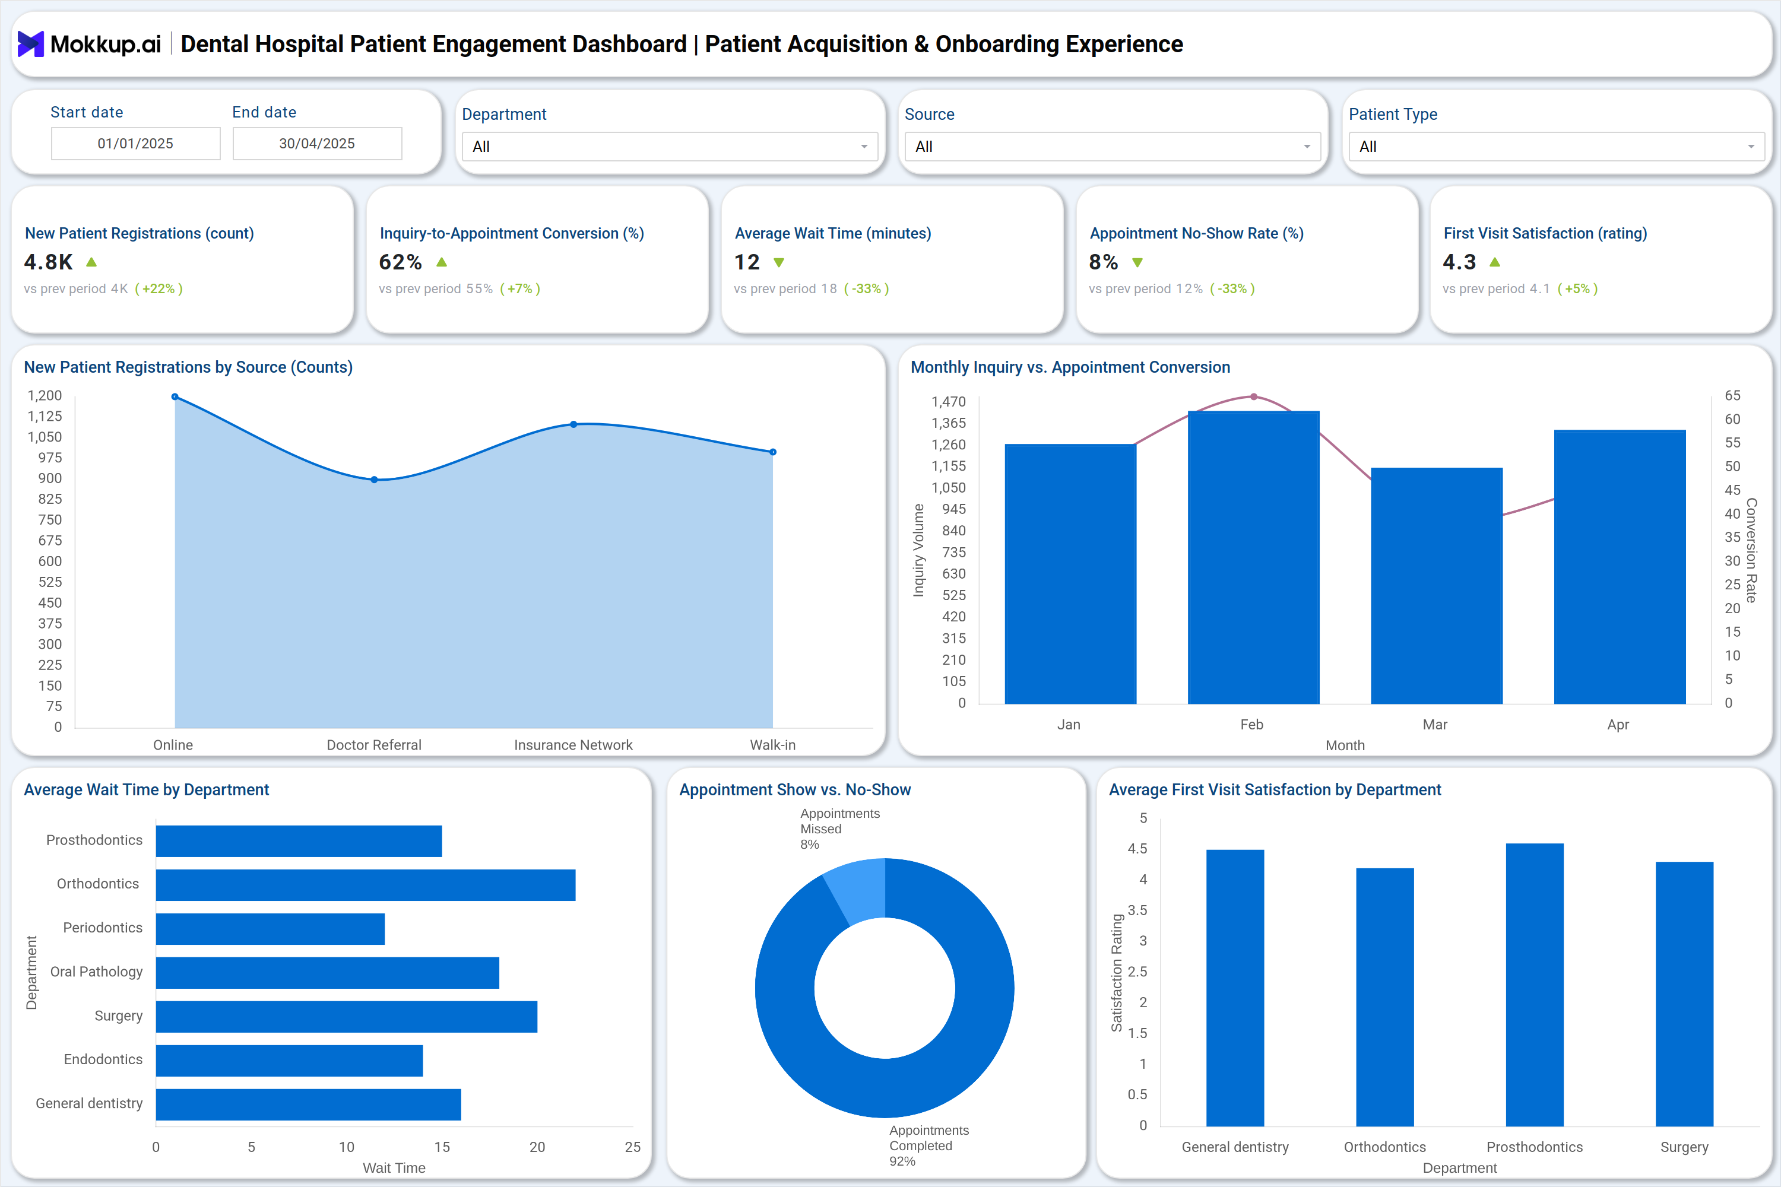Click the Appointments Completed 92% label

[x=929, y=1145]
